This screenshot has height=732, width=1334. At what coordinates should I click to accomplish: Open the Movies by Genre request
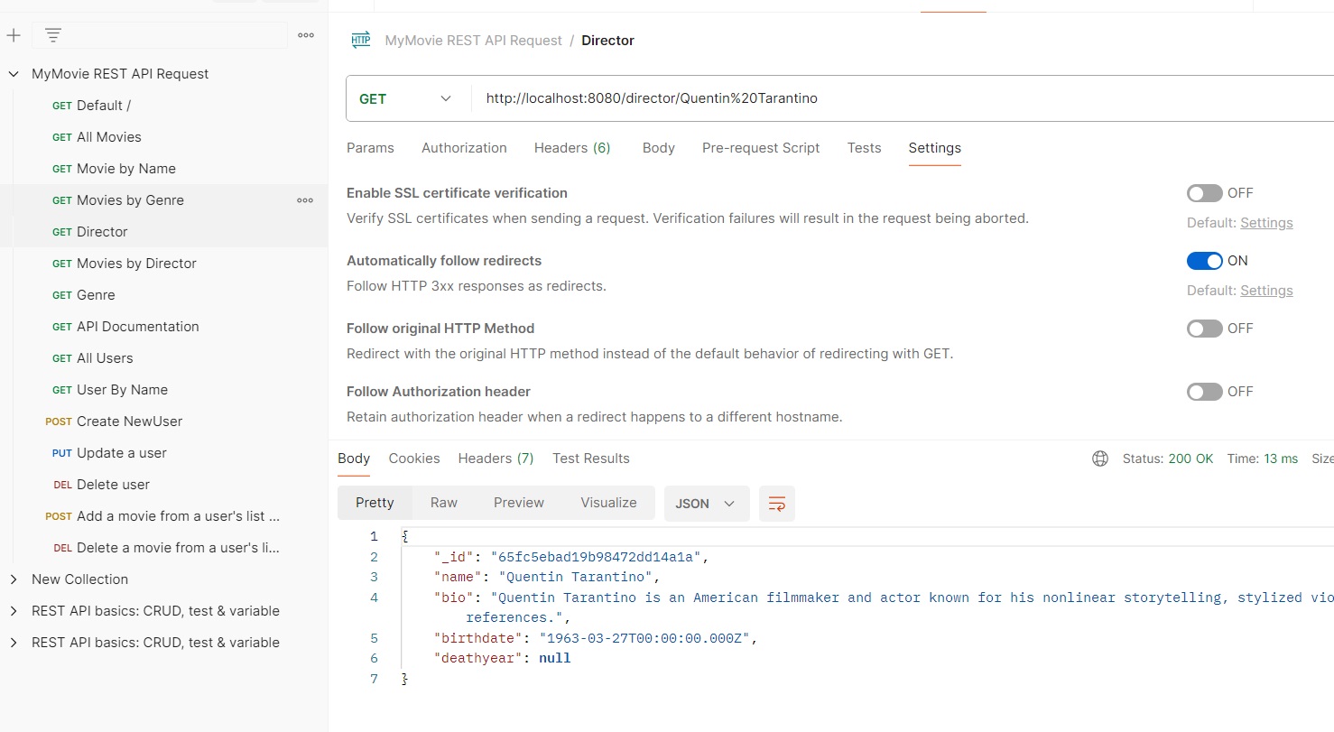[x=130, y=200]
